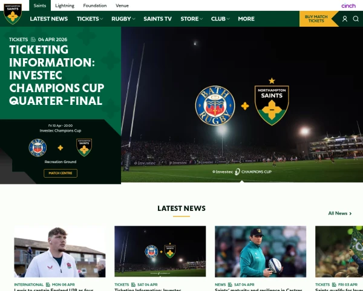
Task: Open Lewis to captain England U18 article
Action: point(54,290)
